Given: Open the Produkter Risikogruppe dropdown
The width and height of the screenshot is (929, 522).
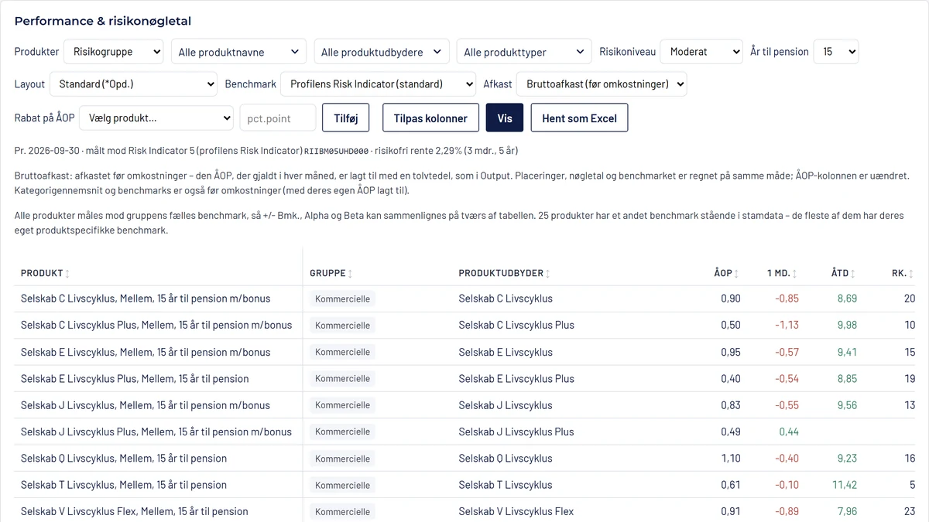Looking at the screenshot, I should 113,52.
